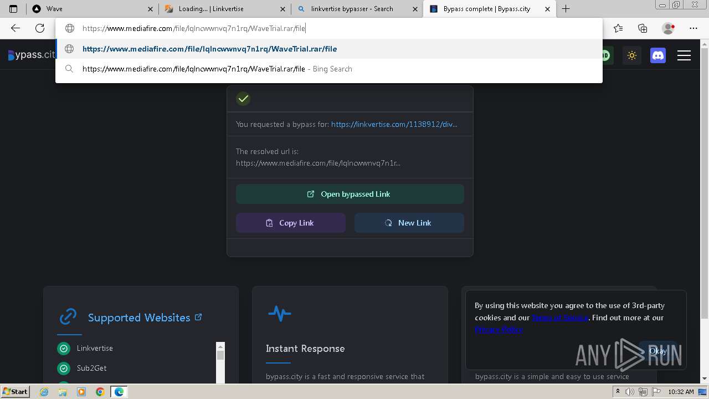Image resolution: width=709 pixels, height=399 pixels.
Task: Click the New Link button
Action: pyautogui.click(x=409, y=223)
